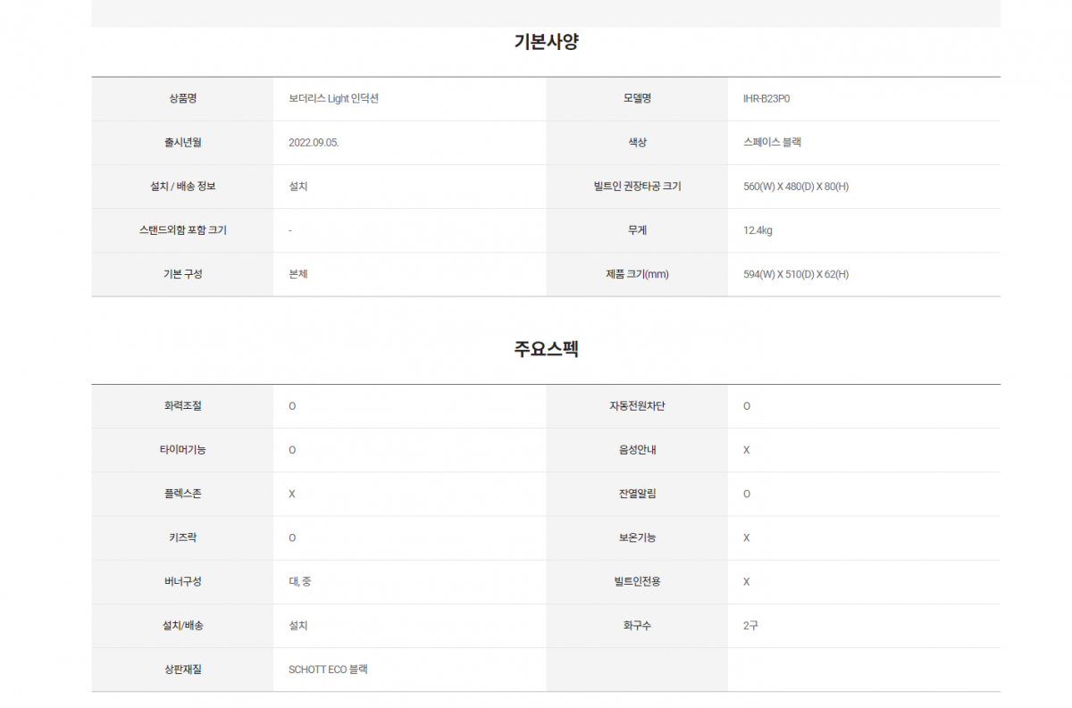
Task: Select the '버너구성' label cell
Action: [x=182, y=582]
